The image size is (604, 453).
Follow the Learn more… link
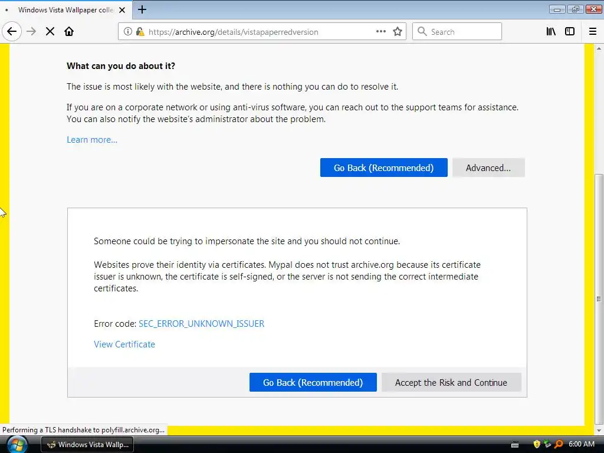click(x=92, y=140)
